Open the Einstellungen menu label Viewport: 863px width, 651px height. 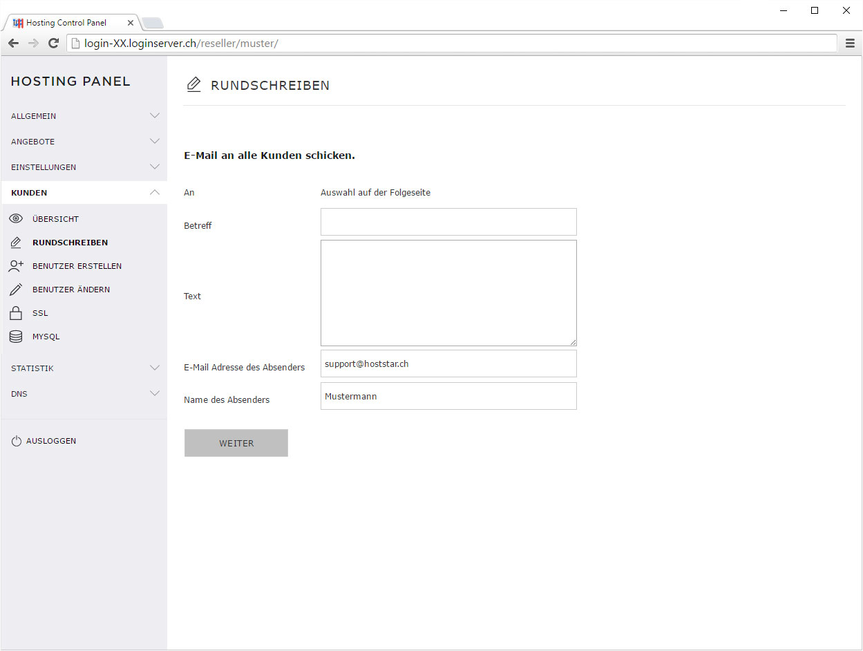click(44, 167)
